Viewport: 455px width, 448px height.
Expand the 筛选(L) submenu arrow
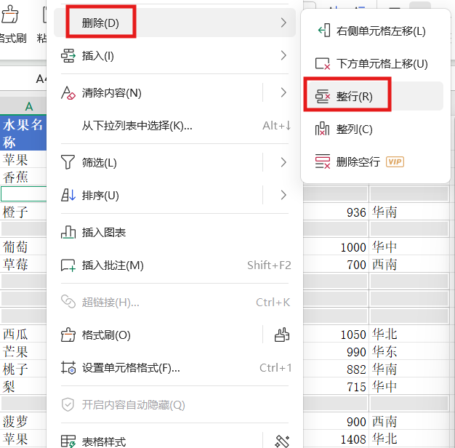[x=283, y=162]
